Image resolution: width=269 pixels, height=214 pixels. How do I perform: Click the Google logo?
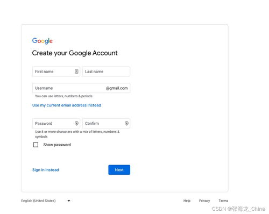(x=43, y=41)
